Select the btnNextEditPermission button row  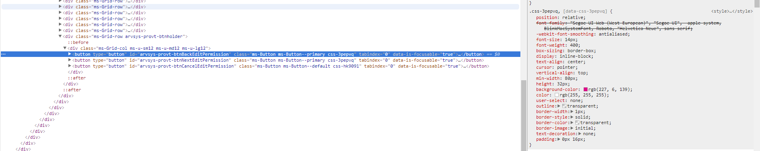(x=260, y=60)
